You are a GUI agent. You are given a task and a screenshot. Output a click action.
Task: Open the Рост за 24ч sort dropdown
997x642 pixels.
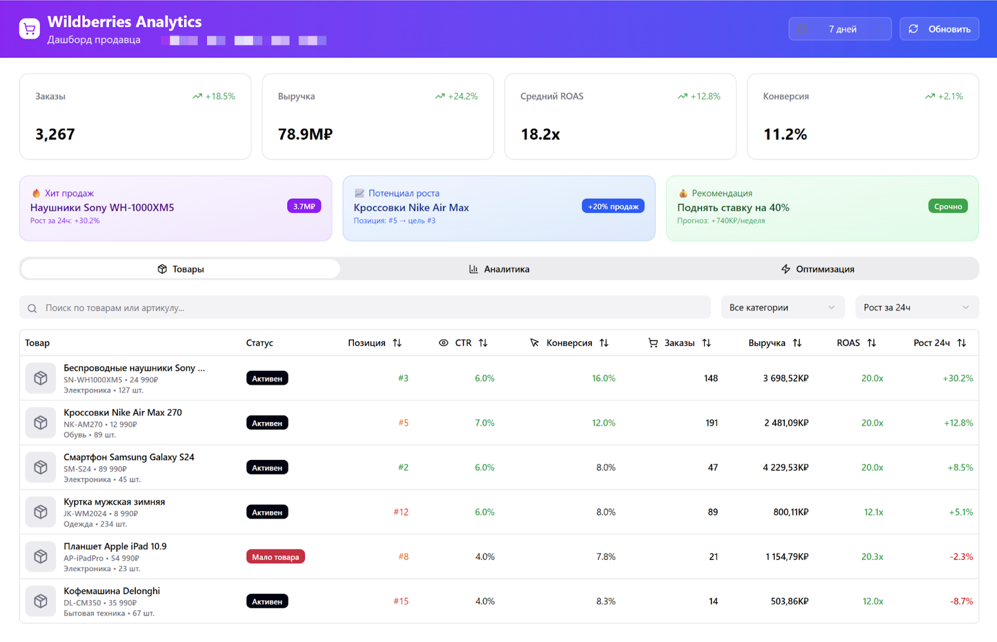pos(917,307)
